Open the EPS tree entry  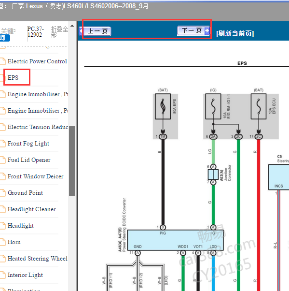[x=13, y=77]
